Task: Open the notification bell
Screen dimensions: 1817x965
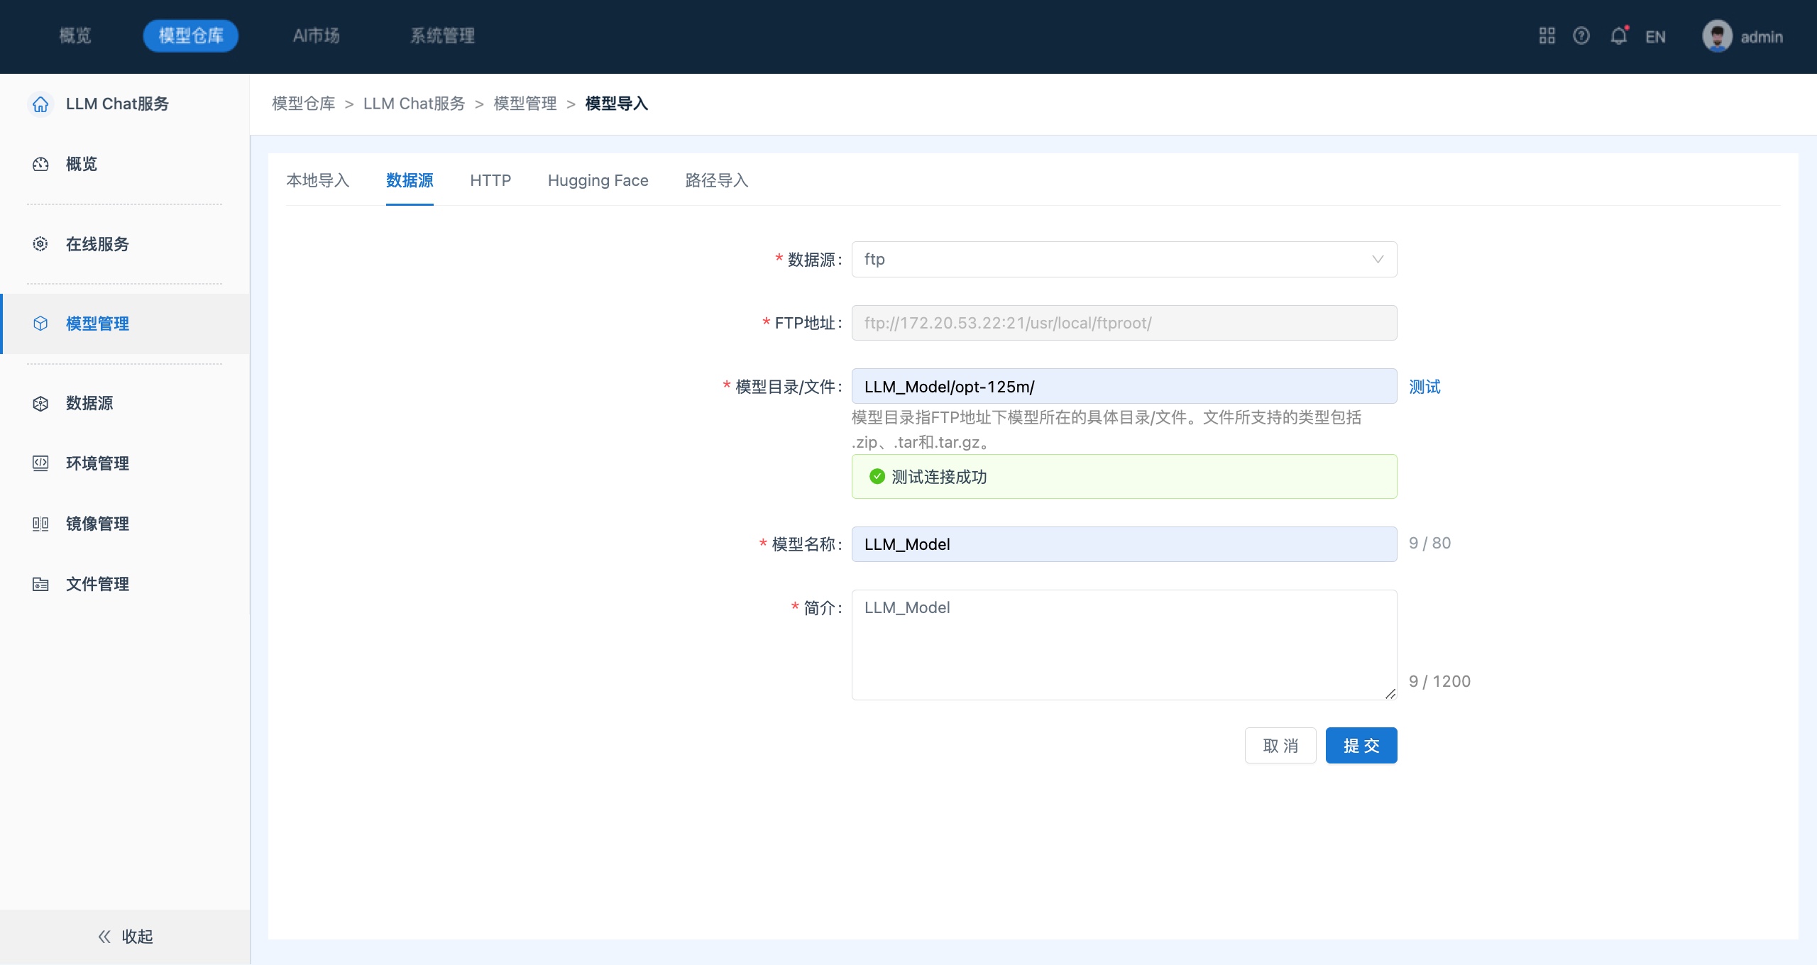Action: click(1618, 36)
